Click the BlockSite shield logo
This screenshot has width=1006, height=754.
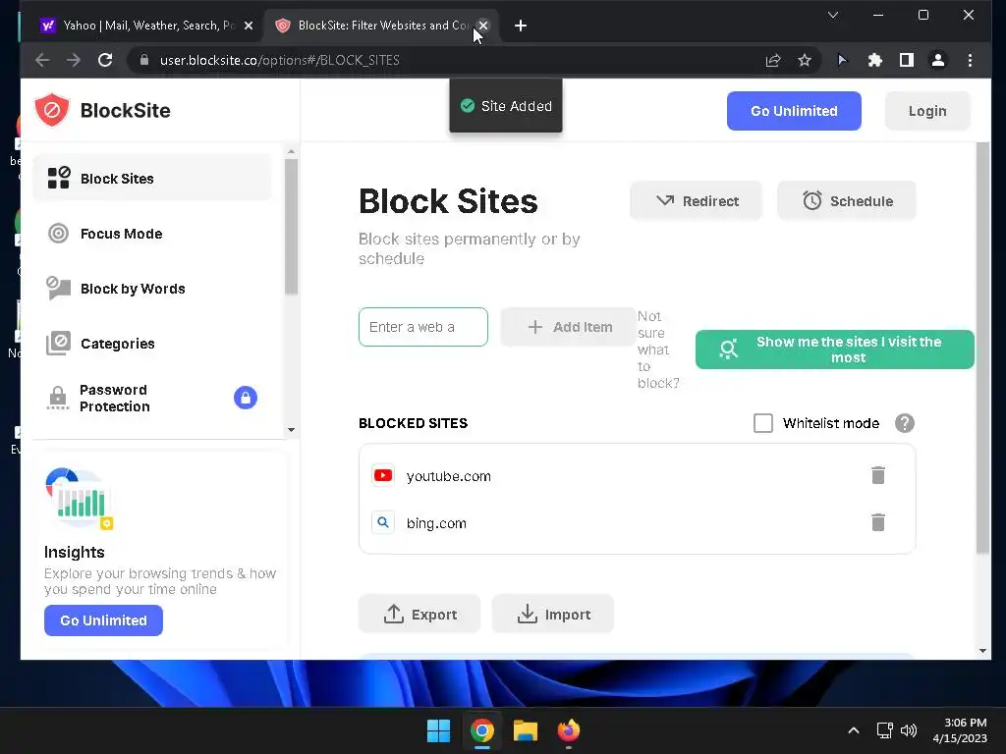[52, 110]
